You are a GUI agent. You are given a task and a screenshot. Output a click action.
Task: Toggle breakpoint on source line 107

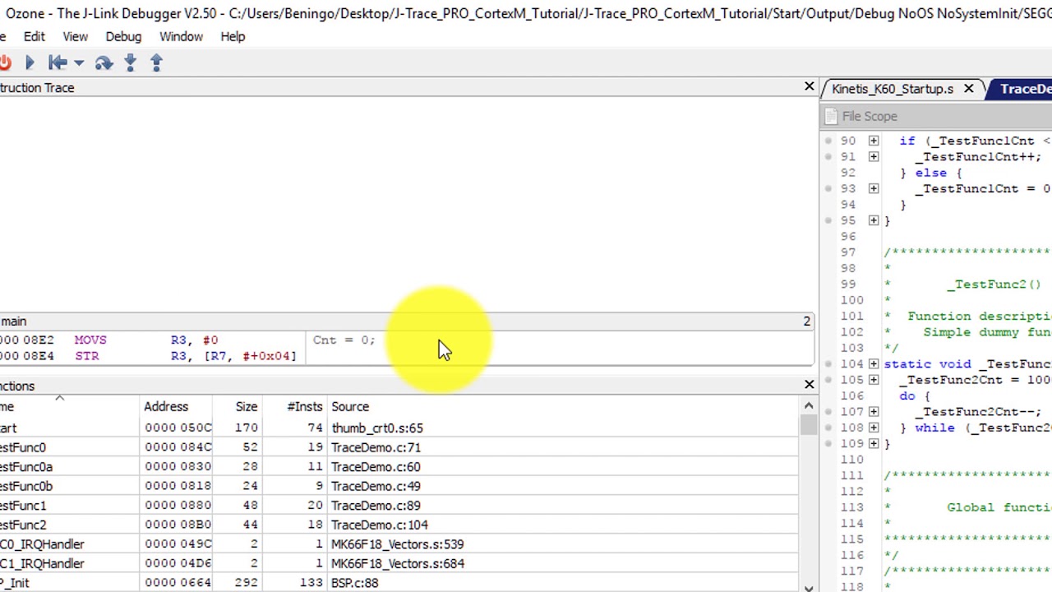[828, 411]
